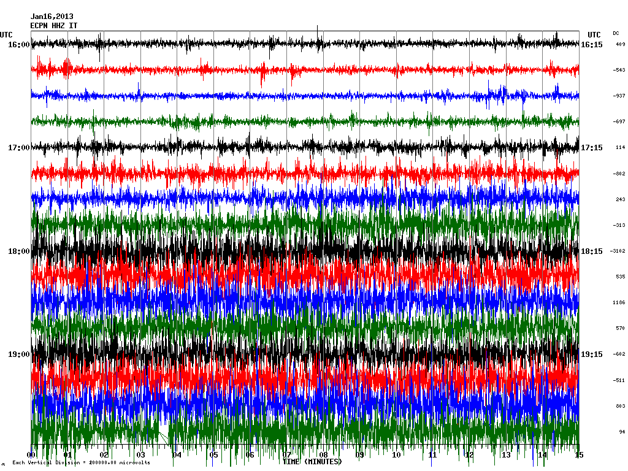Viewport: 628px width, 471px height.
Task: Select the 17:00 time label
Action: click(x=19, y=148)
